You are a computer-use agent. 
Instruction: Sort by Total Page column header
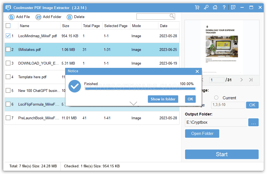(92, 26)
